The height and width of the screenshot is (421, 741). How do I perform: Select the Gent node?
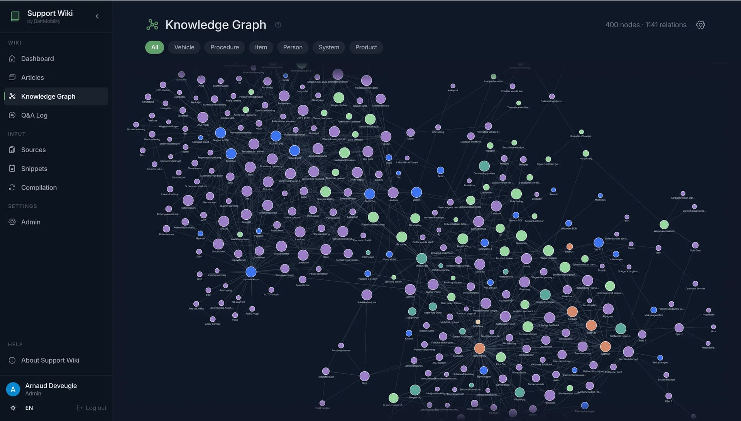coord(364,376)
